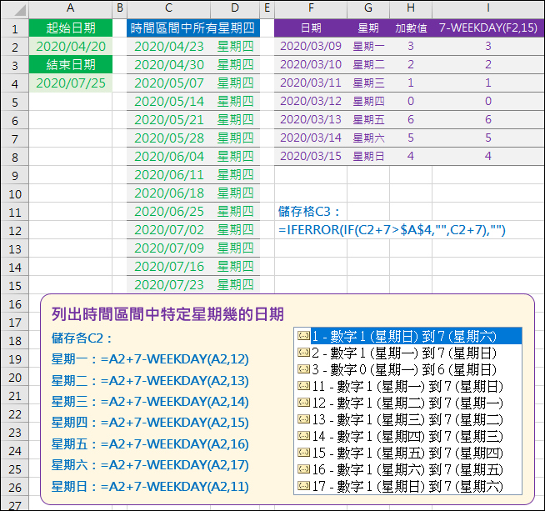This screenshot has width=545, height=511.
Task: Choose option 17 - 數字 1 (星期日) 到 7 (星期六)
Action: (407, 486)
